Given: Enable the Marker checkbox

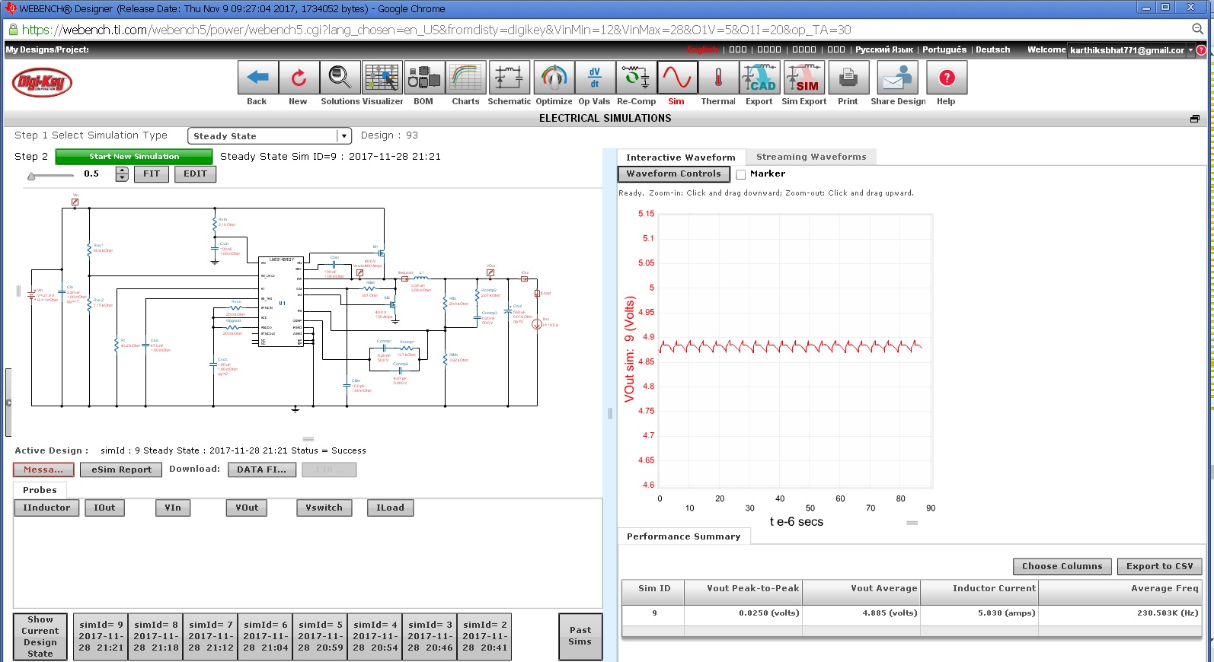Looking at the screenshot, I should (x=741, y=174).
